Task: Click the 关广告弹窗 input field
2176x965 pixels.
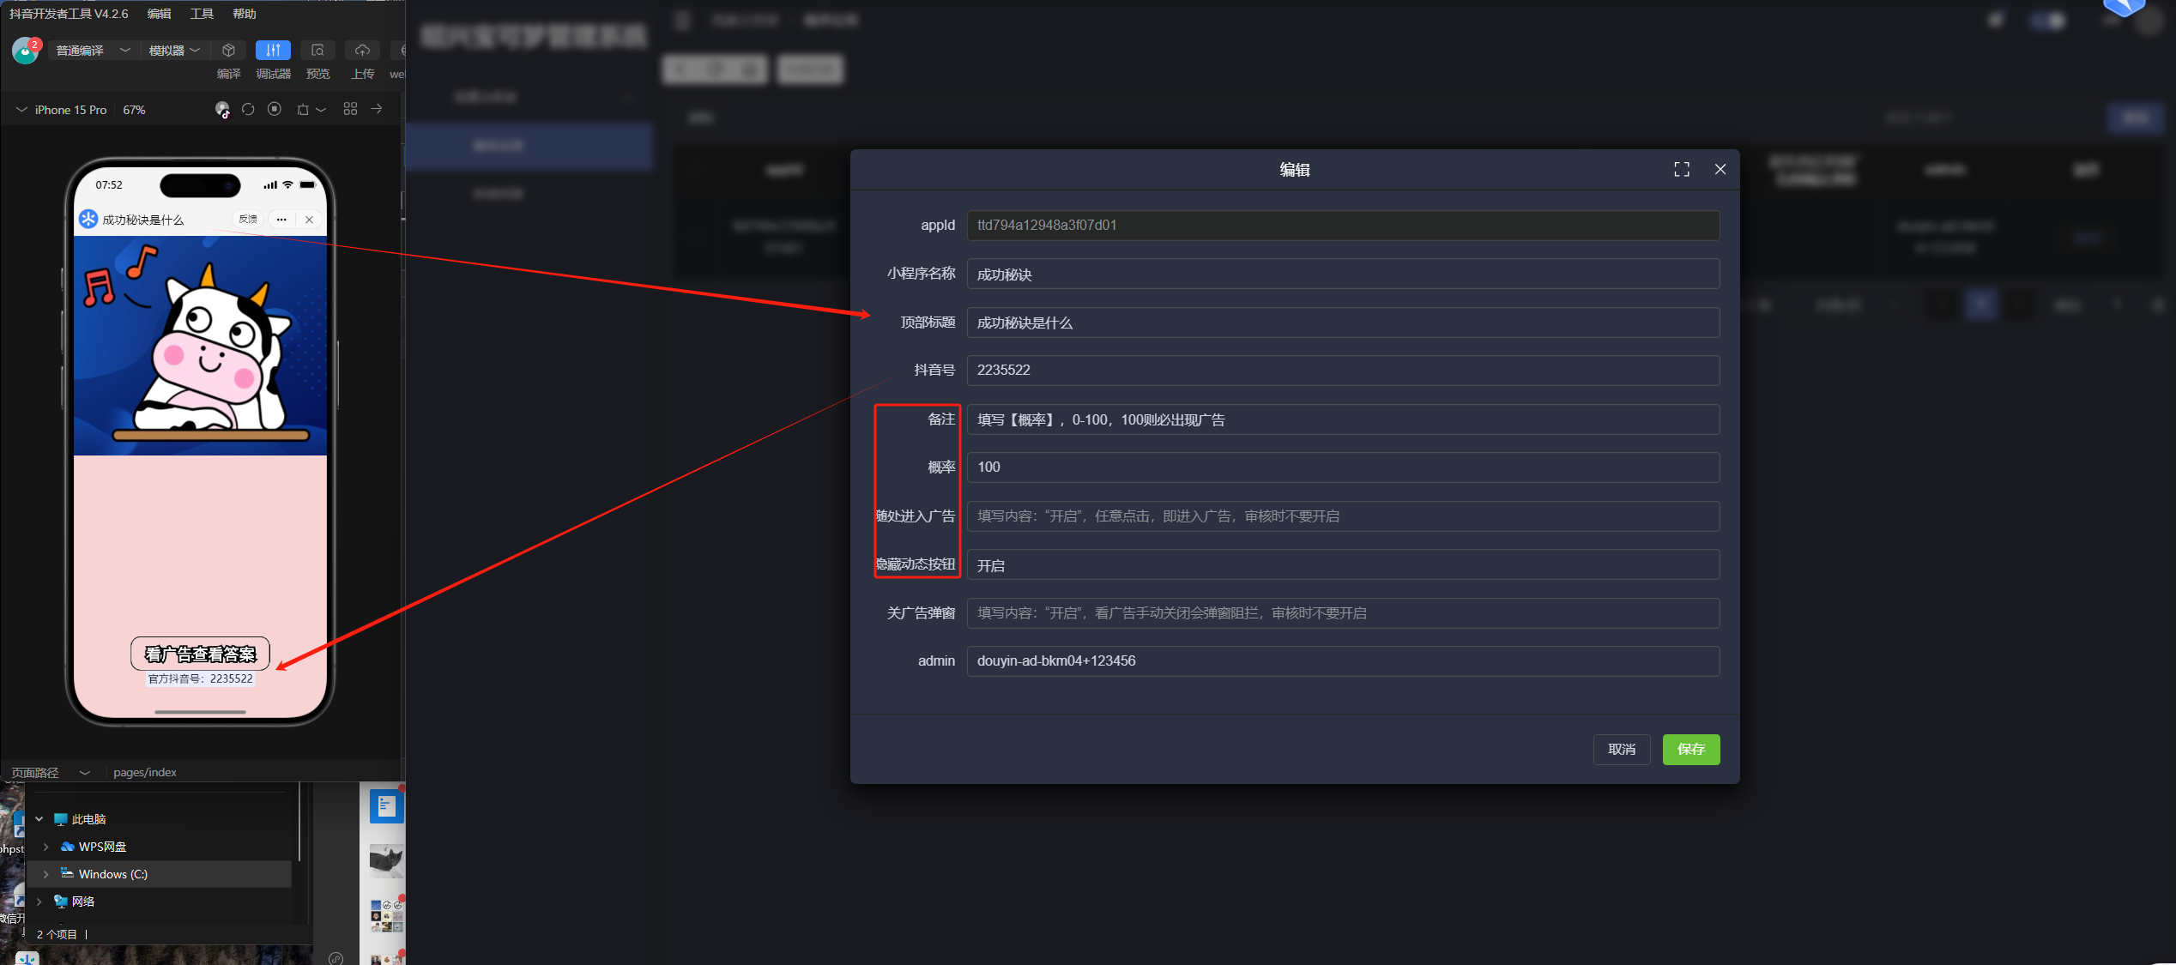Action: point(1343,613)
